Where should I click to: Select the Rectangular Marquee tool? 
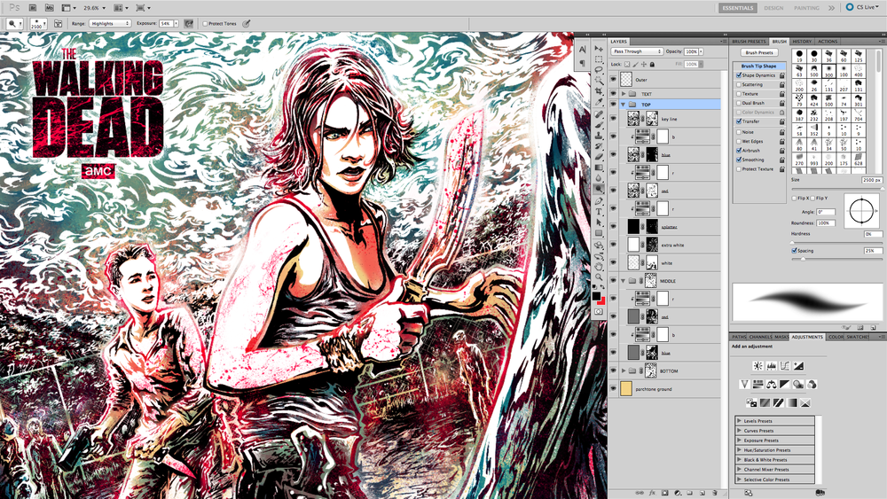point(599,59)
